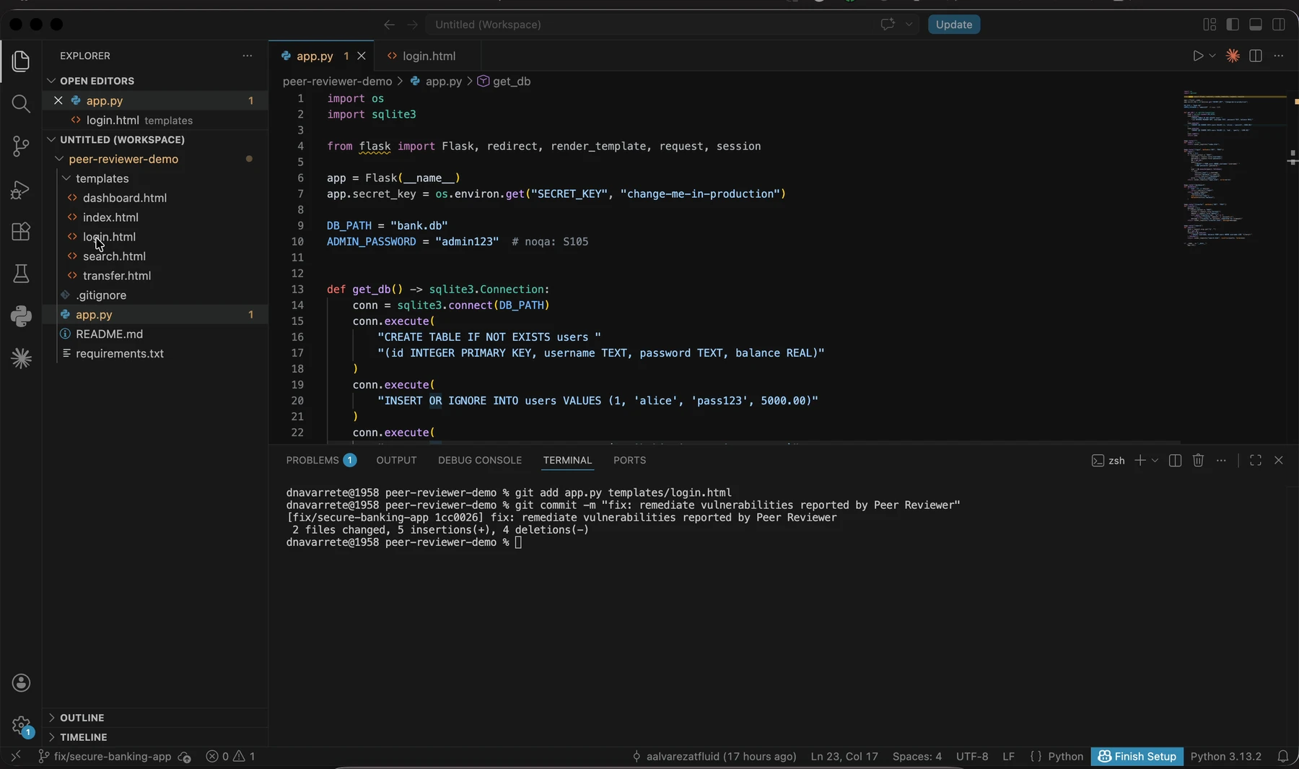Close the app.py editor tab
The height and width of the screenshot is (769, 1299).
coord(362,56)
